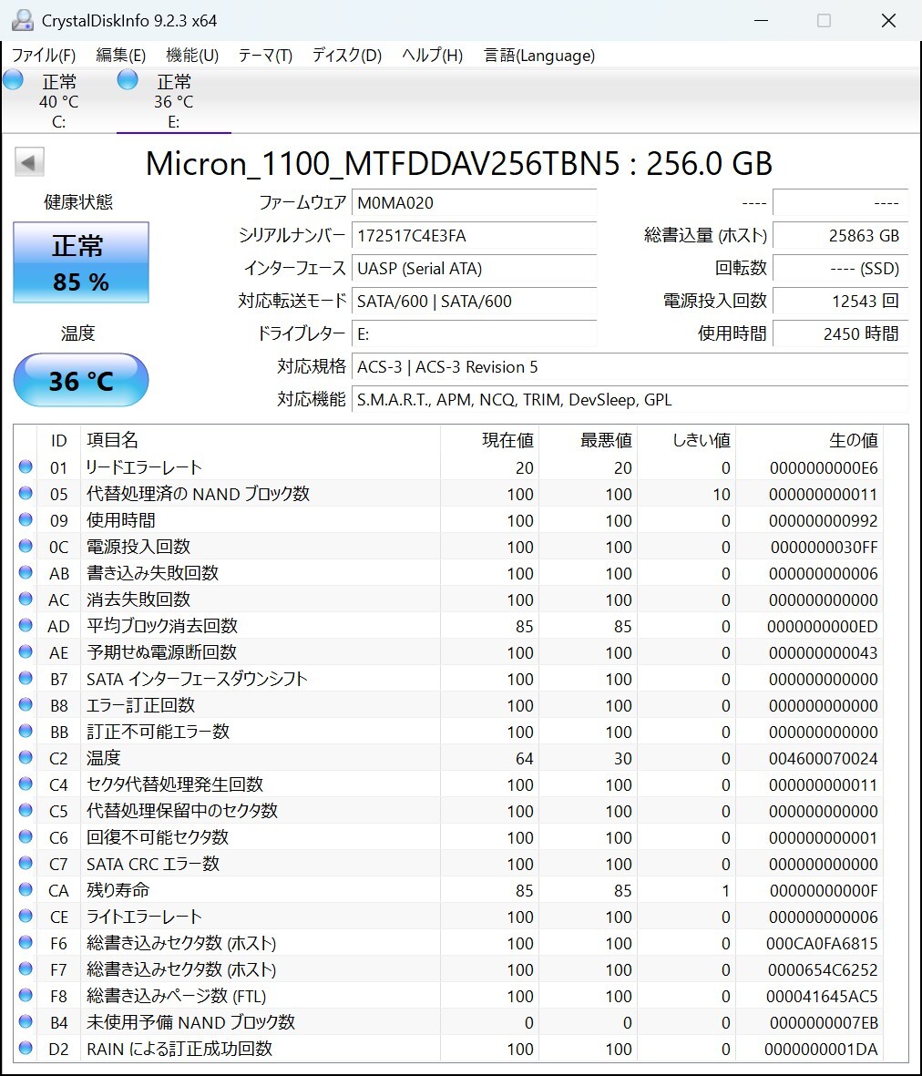Image resolution: width=922 pixels, height=1076 pixels.
Task: Click blue status dot for リードエラーレート row
Action: click(x=26, y=467)
